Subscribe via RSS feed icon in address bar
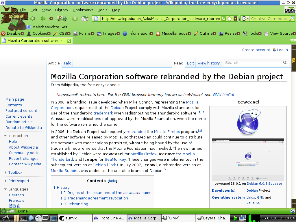Screen dimensions: 296x222 click(224, 18)
